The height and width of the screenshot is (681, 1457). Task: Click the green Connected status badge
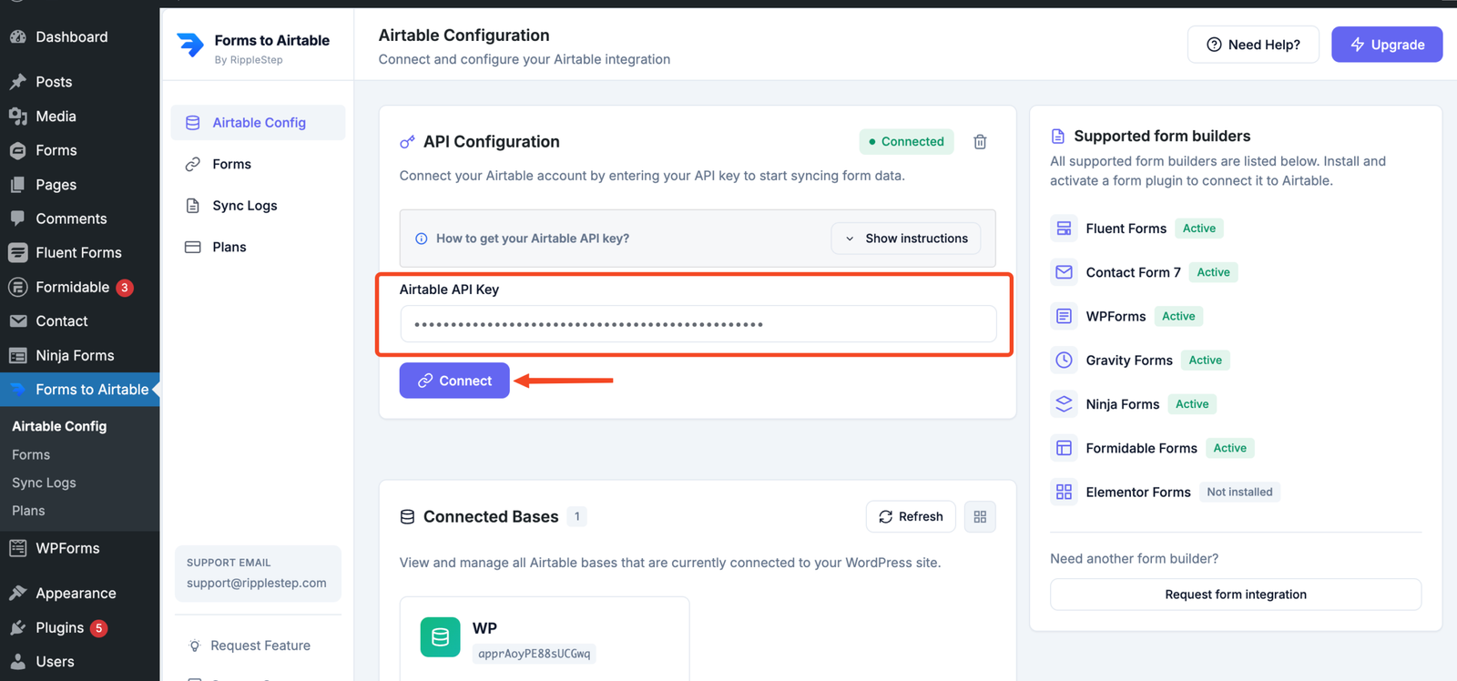tap(906, 142)
